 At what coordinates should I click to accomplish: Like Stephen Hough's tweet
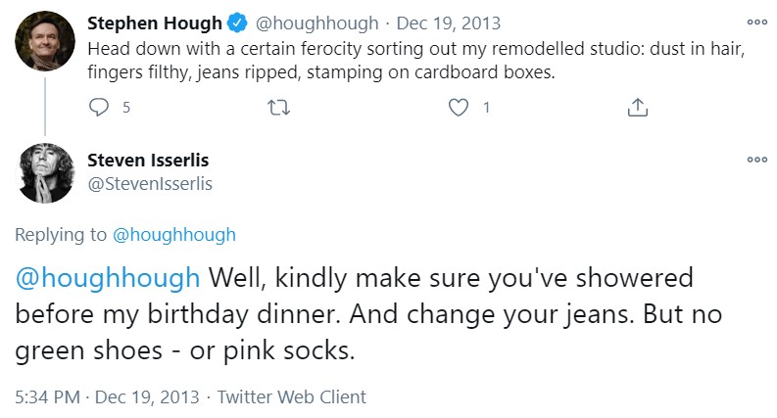458,108
